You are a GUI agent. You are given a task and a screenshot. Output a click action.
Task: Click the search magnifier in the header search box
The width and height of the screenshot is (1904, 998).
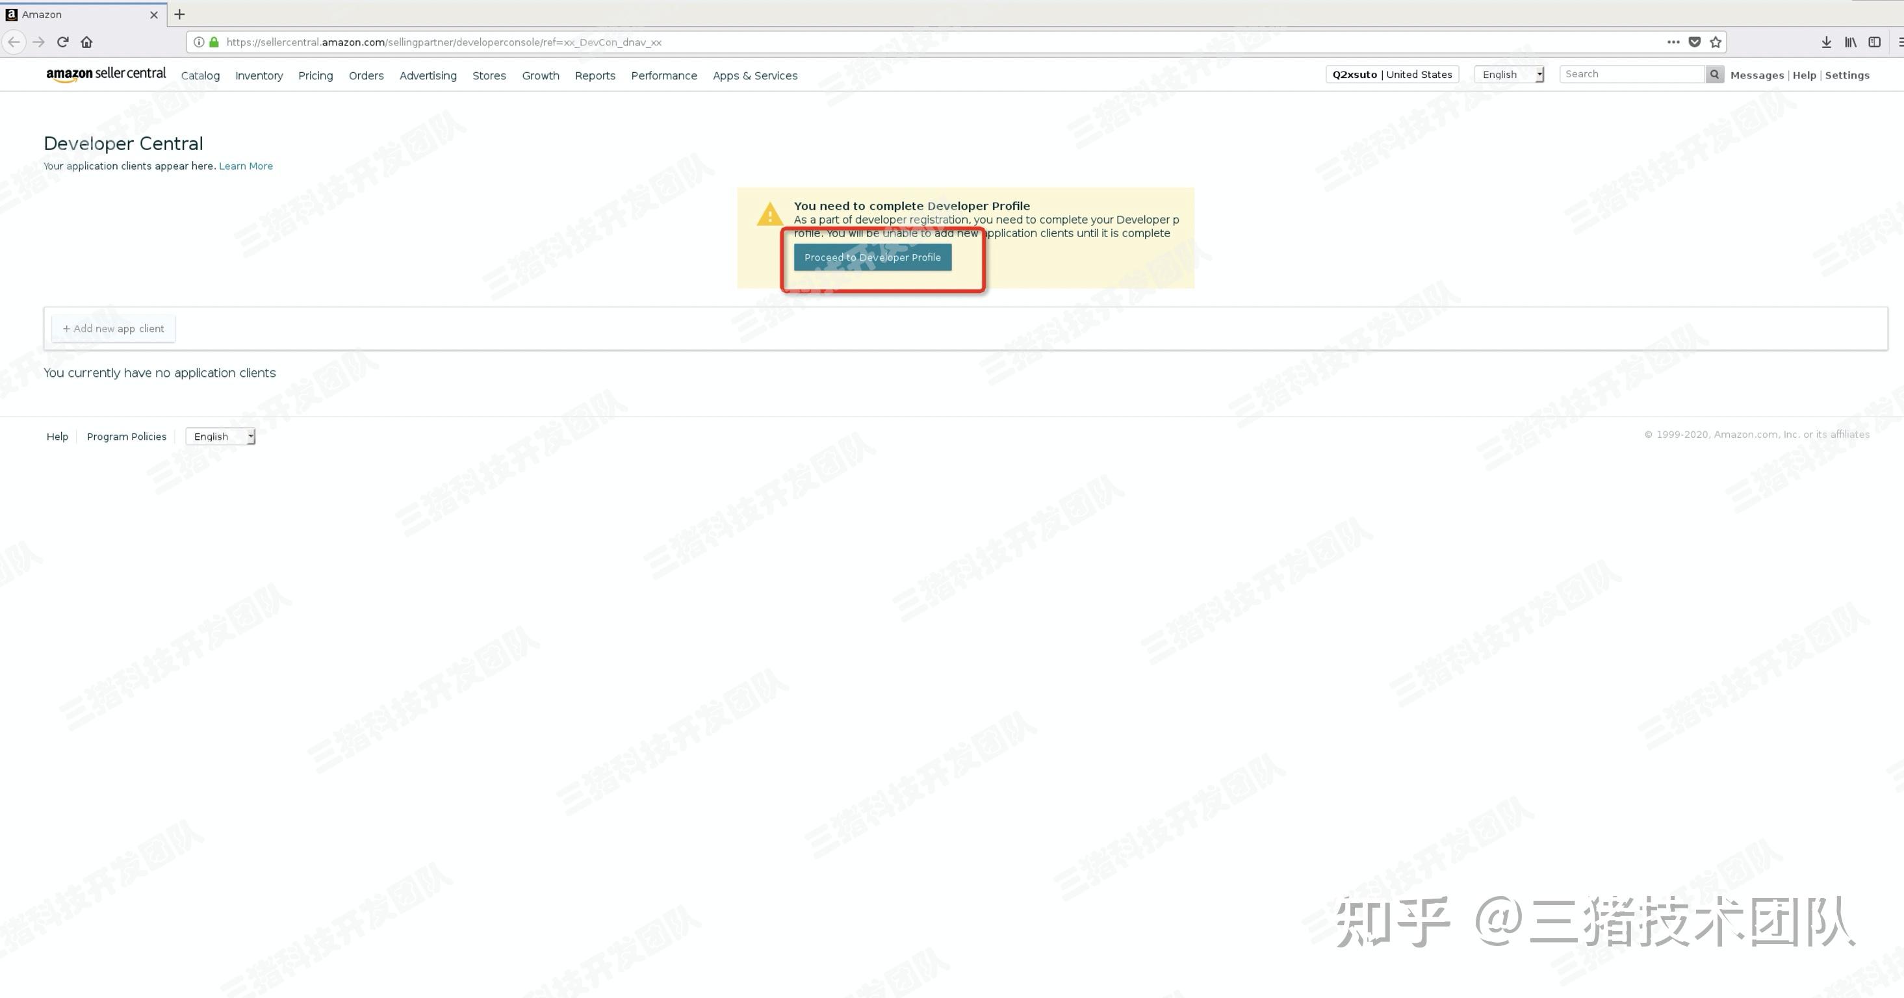[1714, 74]
